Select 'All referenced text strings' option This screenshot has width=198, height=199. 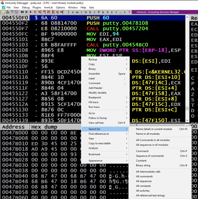click(x=160, y=196)
